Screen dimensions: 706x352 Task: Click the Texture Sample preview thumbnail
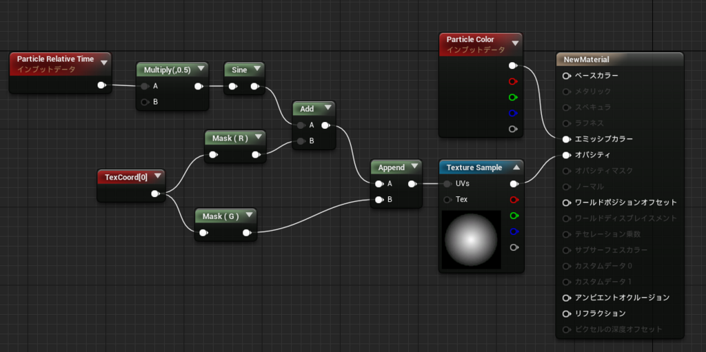471,240
